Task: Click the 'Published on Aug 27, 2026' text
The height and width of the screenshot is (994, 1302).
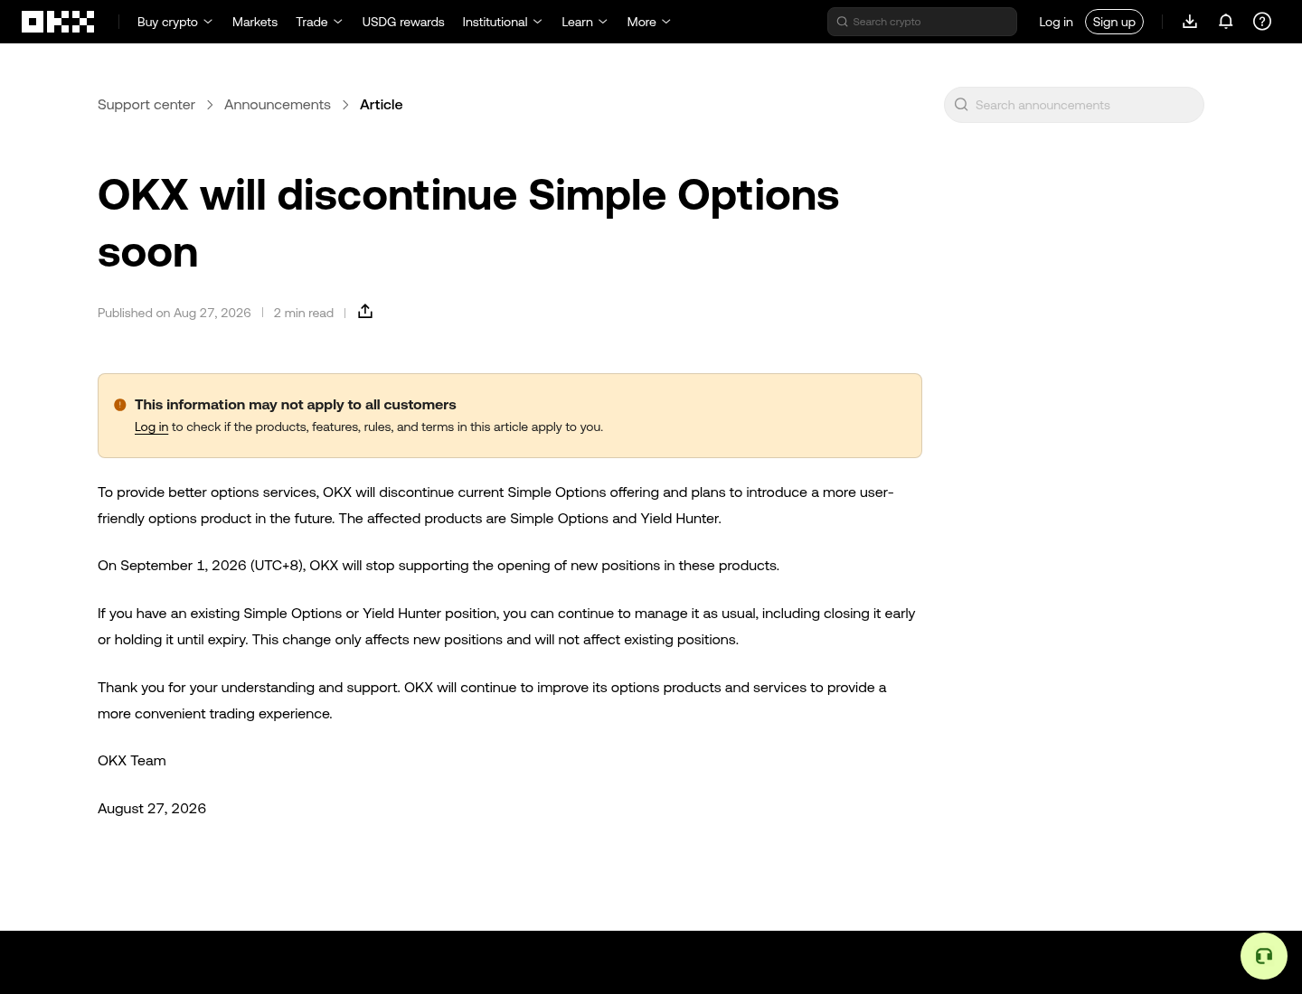Action: click(175, 313)
